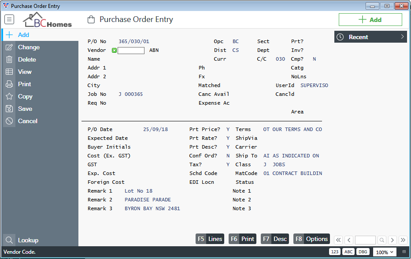Image resolution: width=411 pixels, height=259 pixels.
Task: Click the Conf Ord? value N
Action: 228,156
